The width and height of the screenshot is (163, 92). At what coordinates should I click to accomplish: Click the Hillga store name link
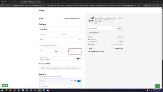[x=41, y=10]
